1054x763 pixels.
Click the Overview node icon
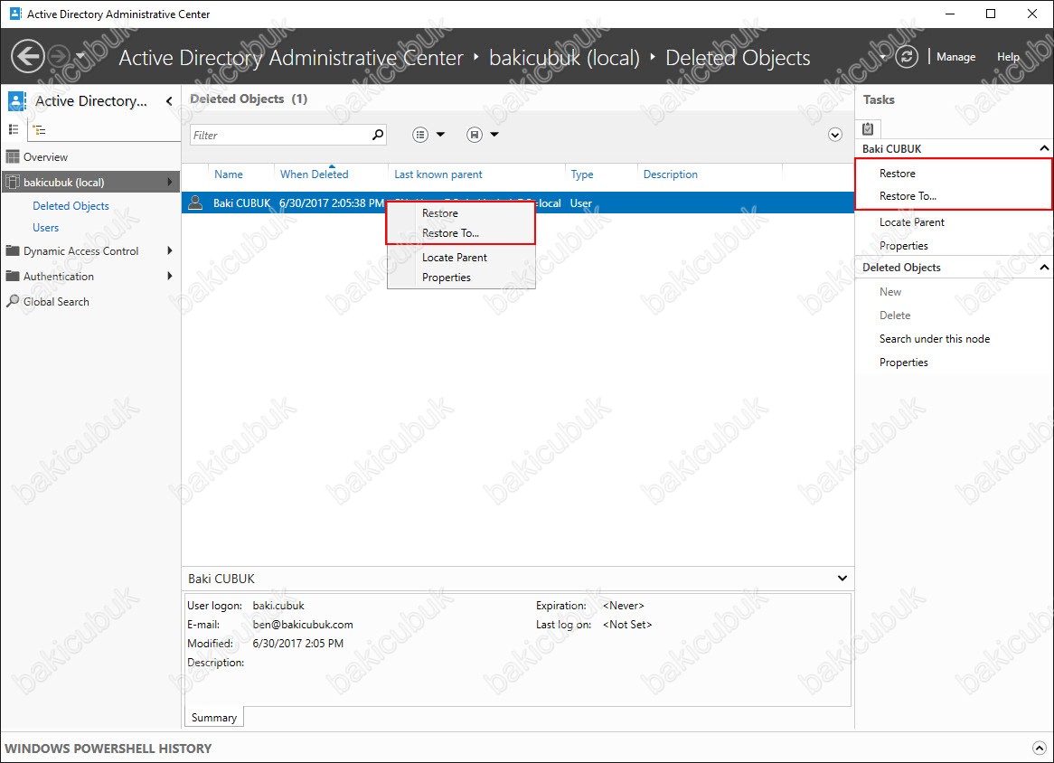click(x=12, y=156)
